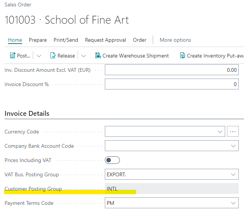This screenshot has height=209, width=244.
Task: Expand the Post options dropdown arrow
Action: [39, 56]
